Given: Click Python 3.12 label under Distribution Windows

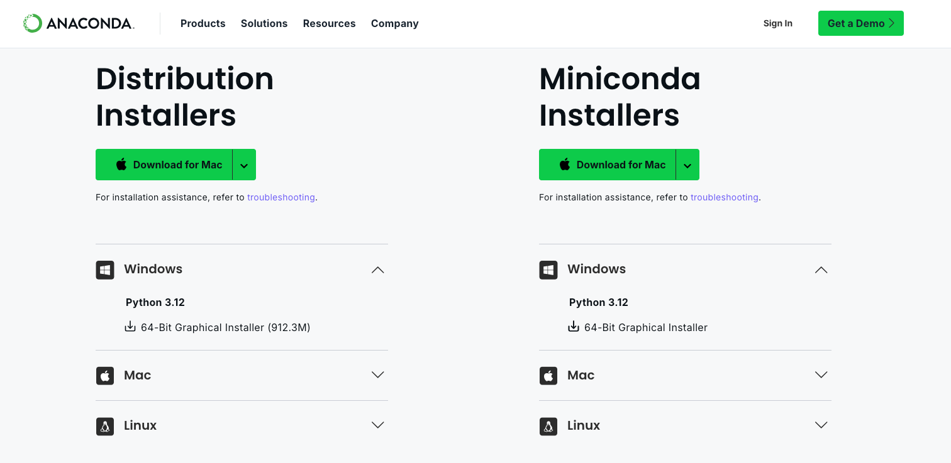Looking at the screenshot, I should [155, 302].
